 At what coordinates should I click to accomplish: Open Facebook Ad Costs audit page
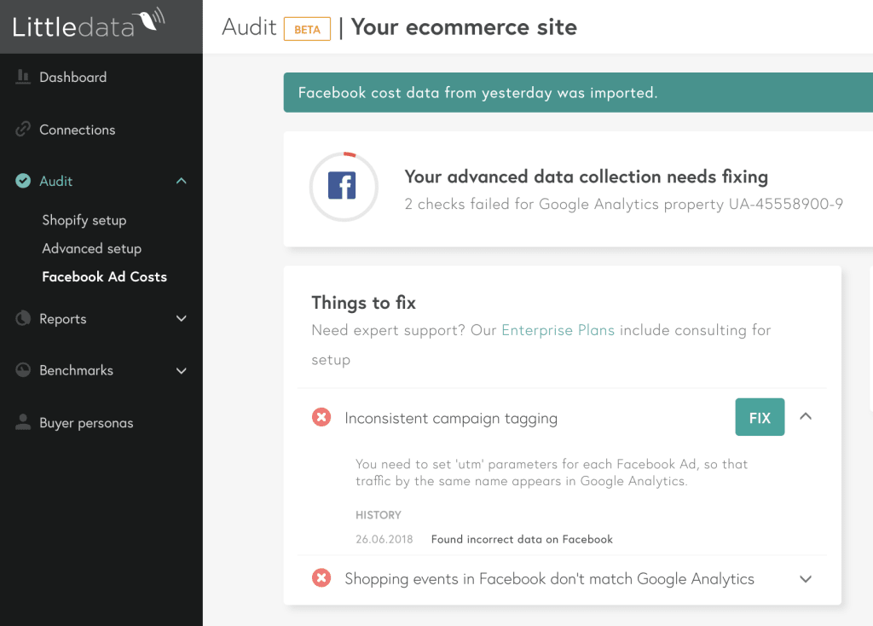[x=105, y=277]
